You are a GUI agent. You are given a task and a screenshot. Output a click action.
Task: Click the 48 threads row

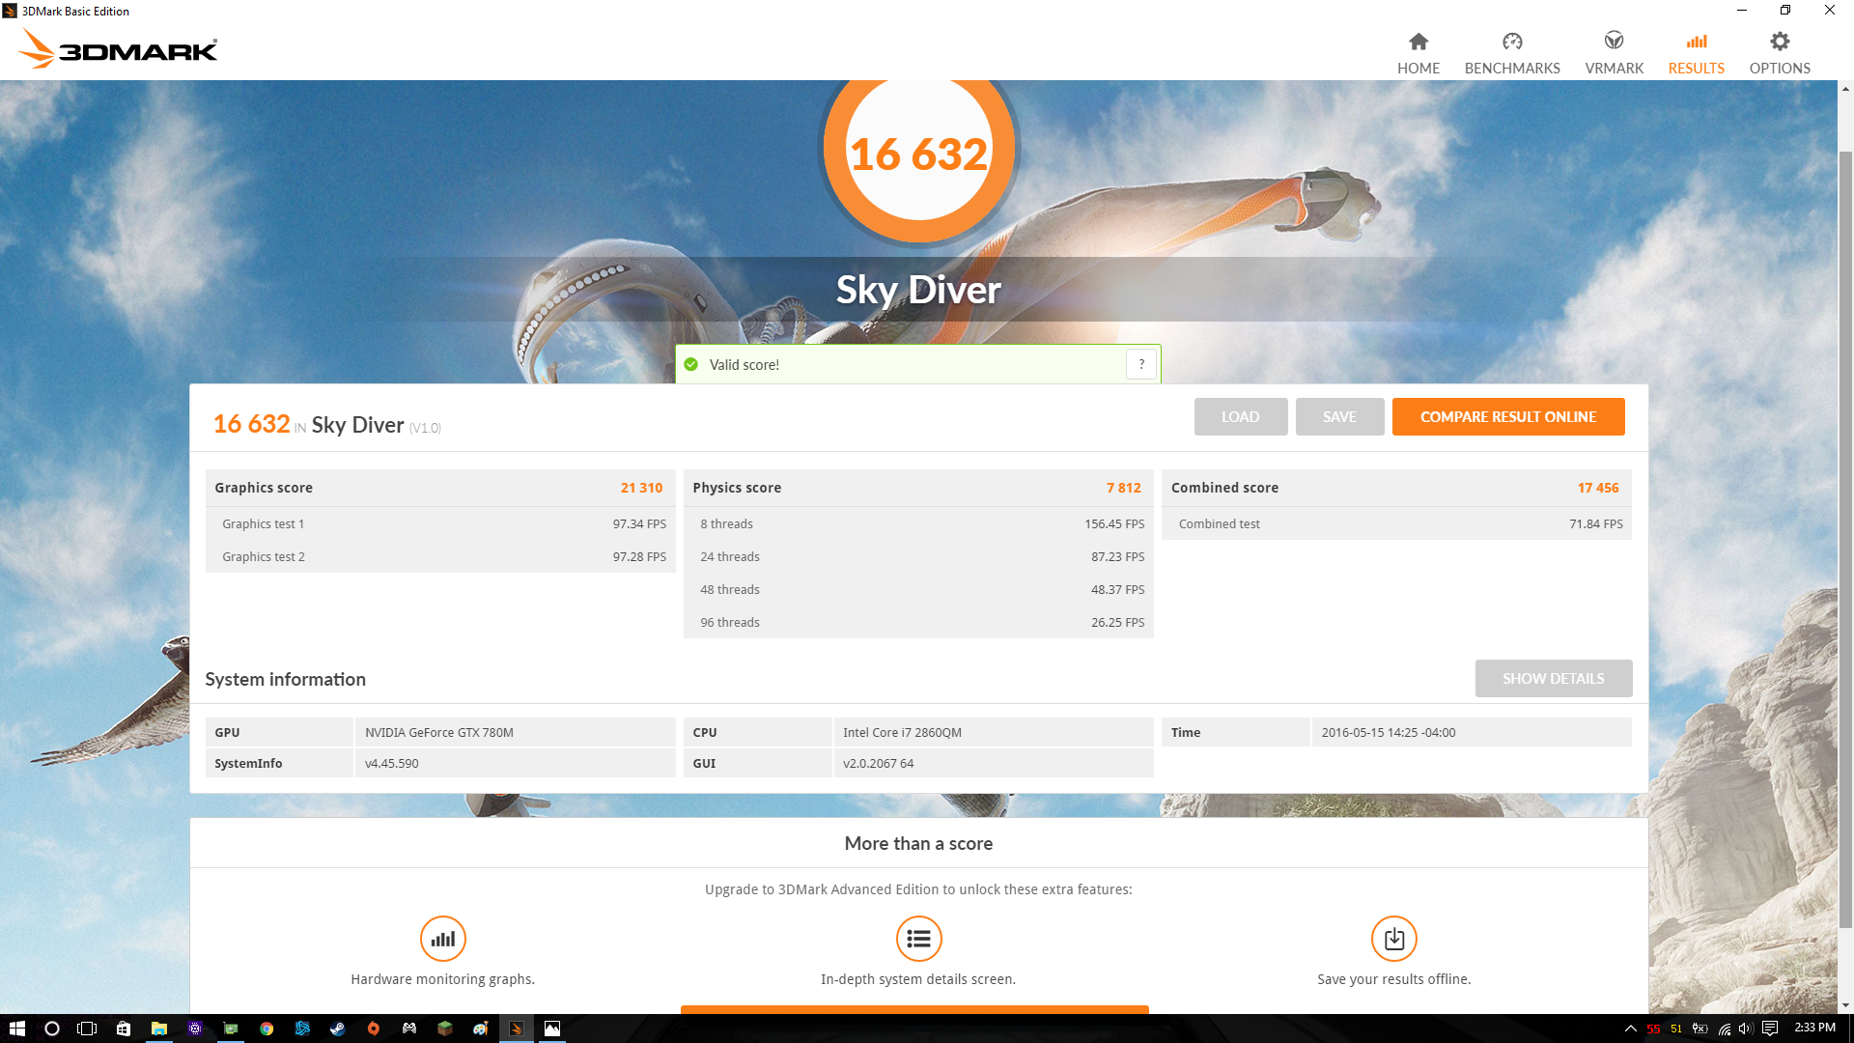[x=918, y=589]
